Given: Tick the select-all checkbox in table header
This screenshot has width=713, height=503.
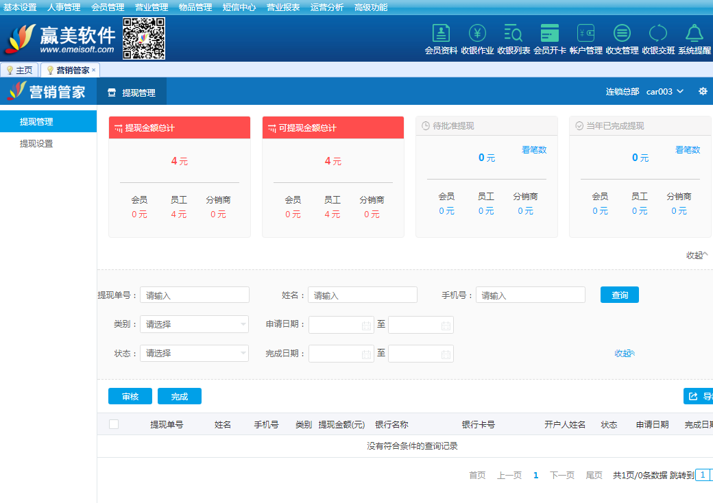Looking at the screenshot, I should coord(114,424).
